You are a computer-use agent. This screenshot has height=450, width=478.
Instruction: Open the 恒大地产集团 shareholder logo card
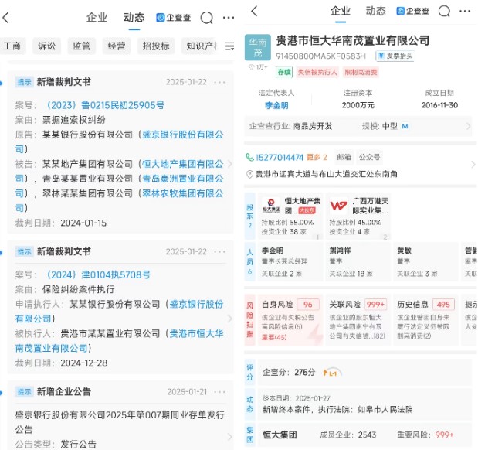pyautogui.click(x=271, y=206)
